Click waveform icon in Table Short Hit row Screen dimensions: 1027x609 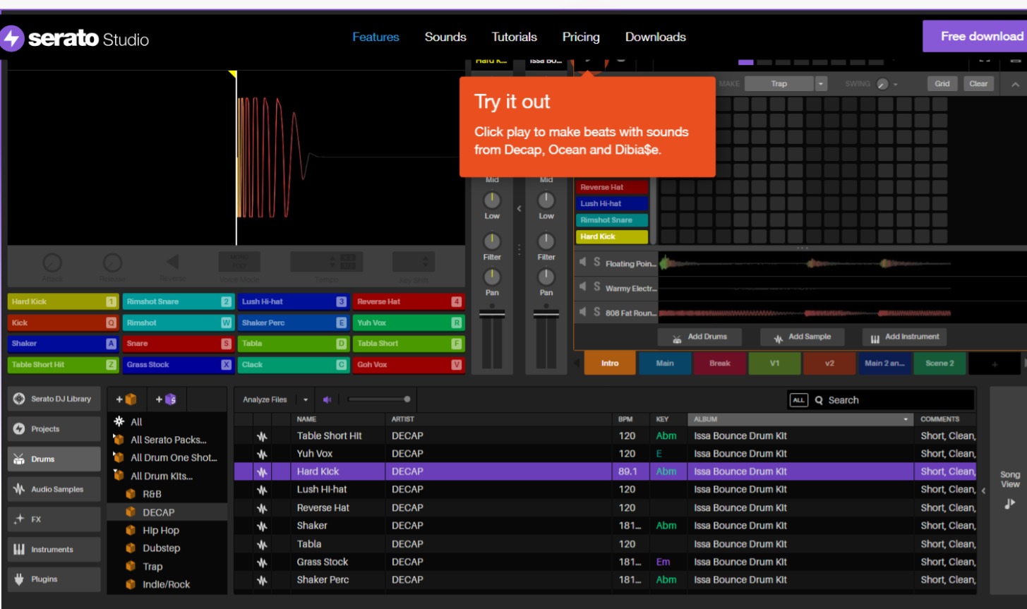point(262,436)
